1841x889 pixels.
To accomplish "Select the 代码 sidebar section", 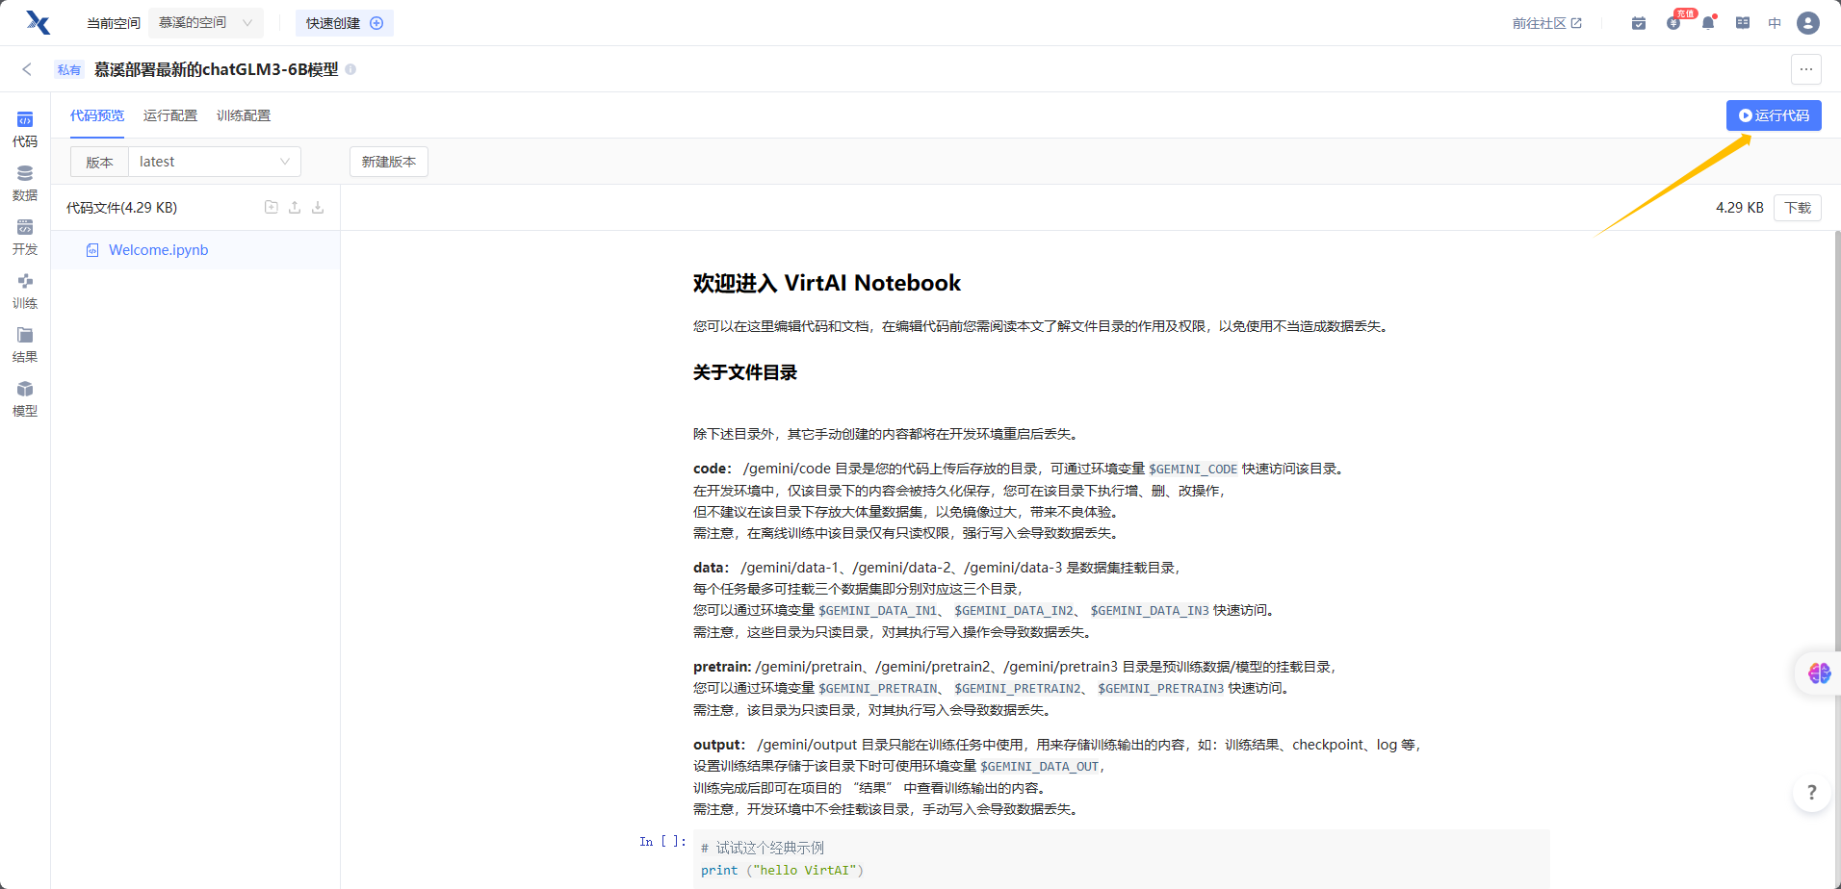I will pyautogui.click(x=25, y=130).
